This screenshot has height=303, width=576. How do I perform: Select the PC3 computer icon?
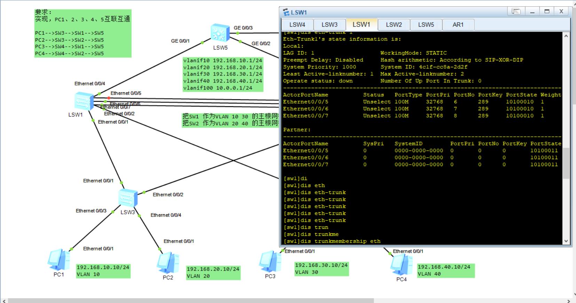click(x=270, y=261)
